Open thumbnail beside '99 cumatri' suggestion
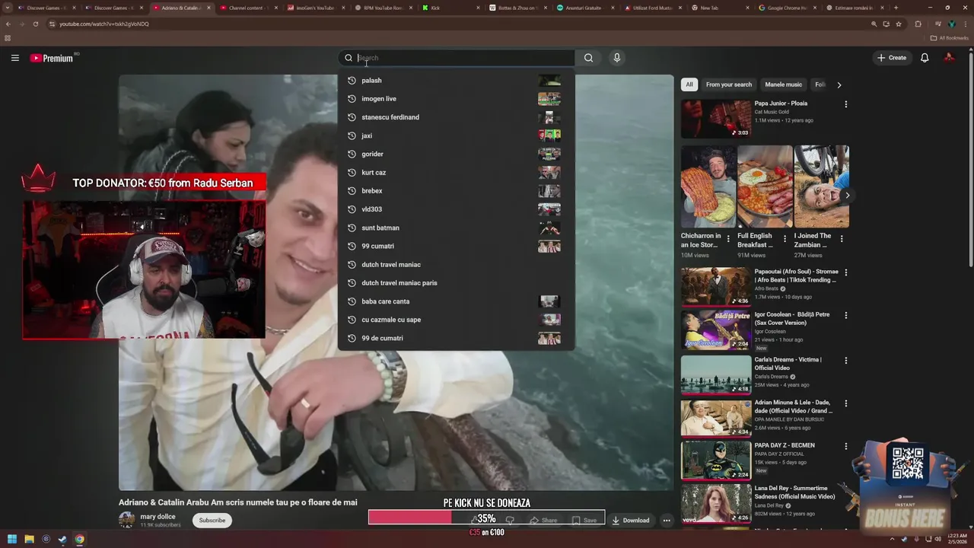Image resolution: width=974 pixels, height=548 pixels. click(x=549, y=246)
